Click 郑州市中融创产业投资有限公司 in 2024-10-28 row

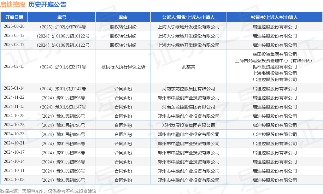click(x=188, y=116)
